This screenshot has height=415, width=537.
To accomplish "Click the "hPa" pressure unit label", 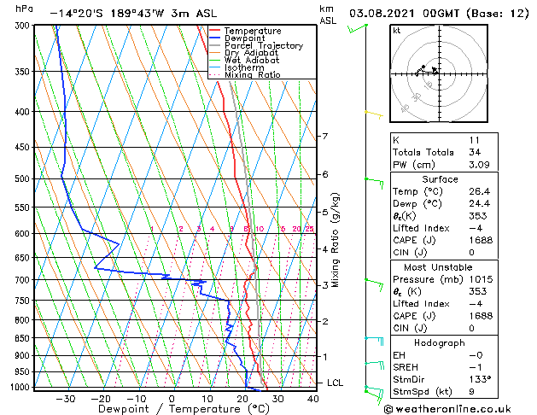I will [24, 9].
